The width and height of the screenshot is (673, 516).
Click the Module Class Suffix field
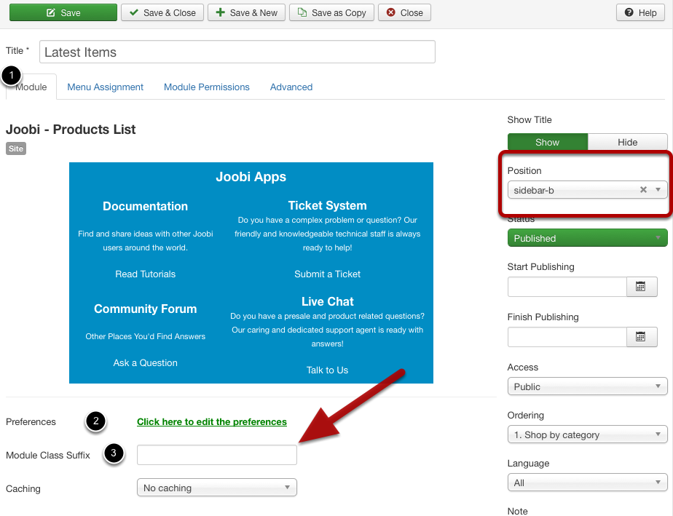pyautogui.click(x=217, y=455)
